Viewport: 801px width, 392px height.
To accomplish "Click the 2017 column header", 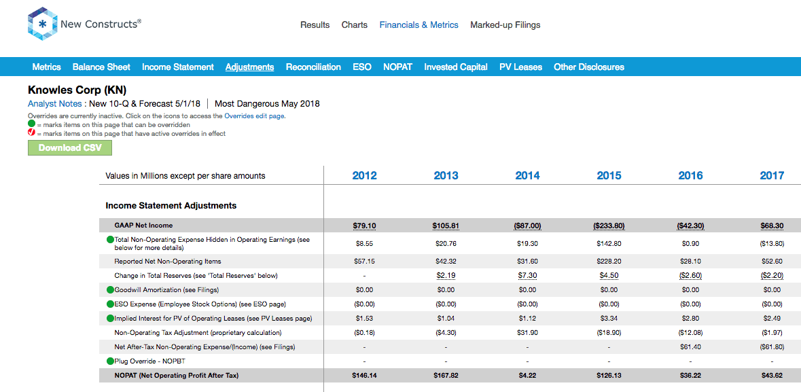I will point(772,175).
